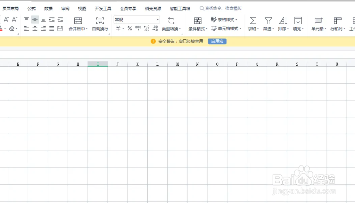Align text to top of cell
355x203 pixels.
coord(27,20)
